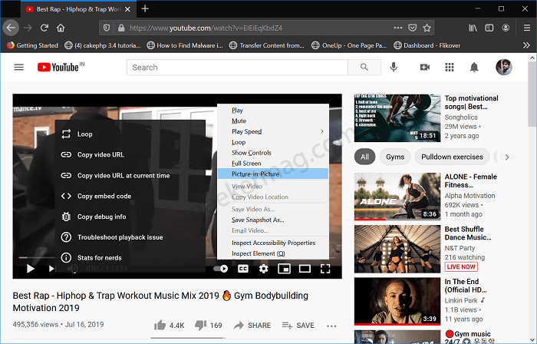Select the Gyms filter chip
This screenshot has width=537, height=344.
395,157
